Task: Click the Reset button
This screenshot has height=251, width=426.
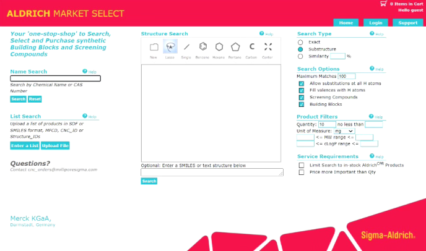Action: [35, 99]
